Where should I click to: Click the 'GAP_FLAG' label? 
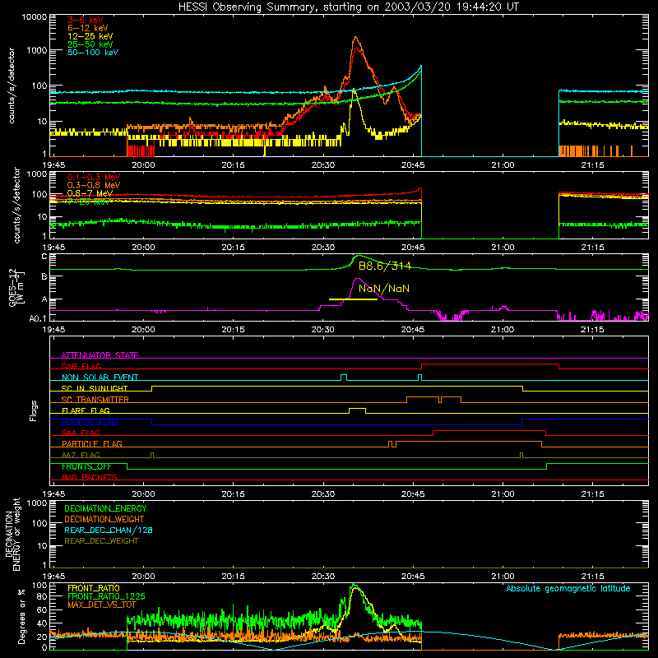[81, 366]
